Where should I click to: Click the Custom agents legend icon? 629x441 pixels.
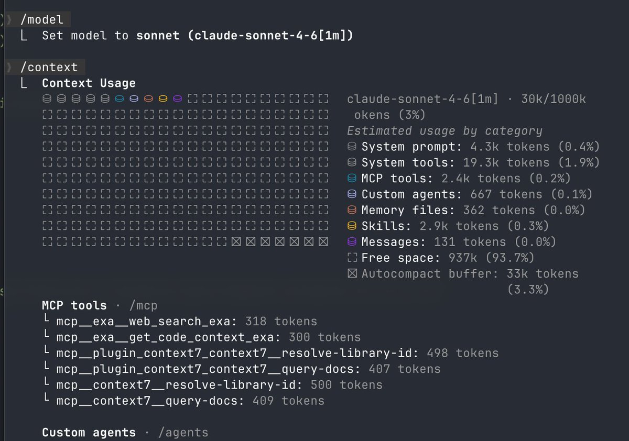click(352, 194)
